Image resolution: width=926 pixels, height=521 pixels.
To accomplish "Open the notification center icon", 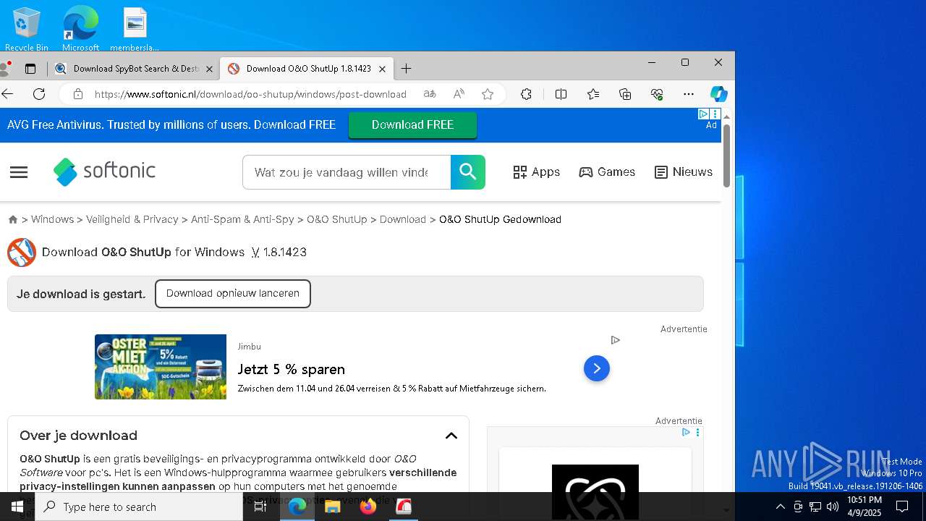I will coord(902,507).
